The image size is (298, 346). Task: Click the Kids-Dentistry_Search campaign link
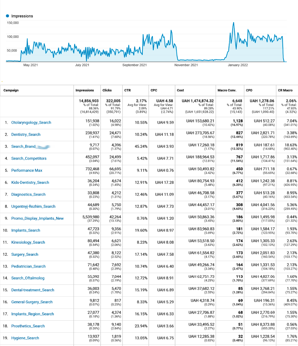(x=30, y=182)
